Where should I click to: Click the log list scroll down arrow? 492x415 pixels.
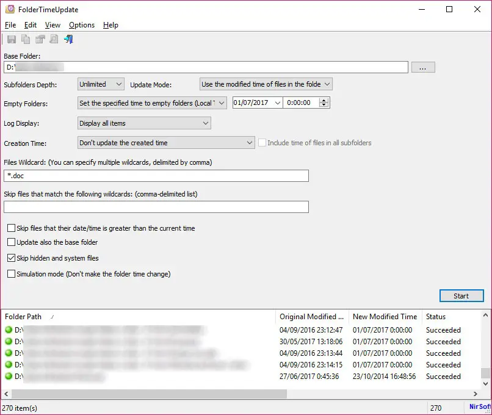click(x=485, y=383)
